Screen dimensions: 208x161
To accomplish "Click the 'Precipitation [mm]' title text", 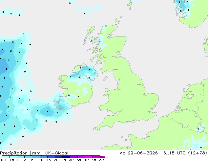I will [x=21, y=153].
